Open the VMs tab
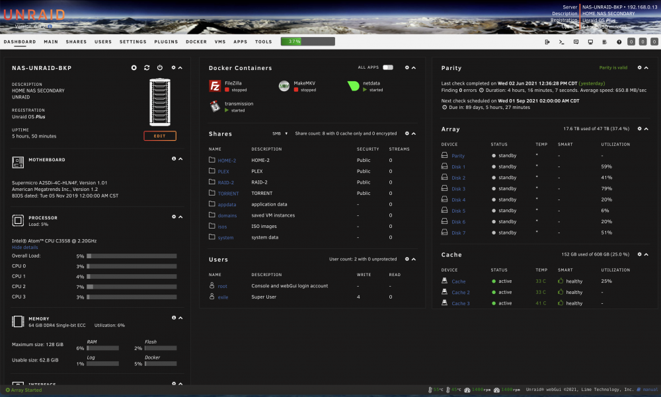Image resolution: width=661 pixels, height=397 pixels. pyautogui.click(x=220, y=42)
